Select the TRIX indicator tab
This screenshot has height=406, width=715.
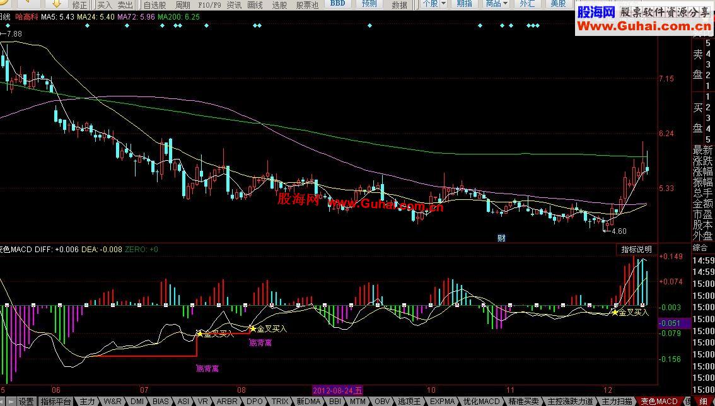pos(280,402)
